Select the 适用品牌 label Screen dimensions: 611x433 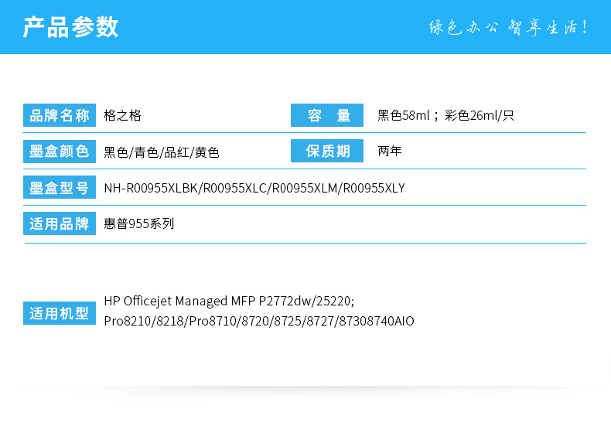pyautogui.click(x=60, y=223)
